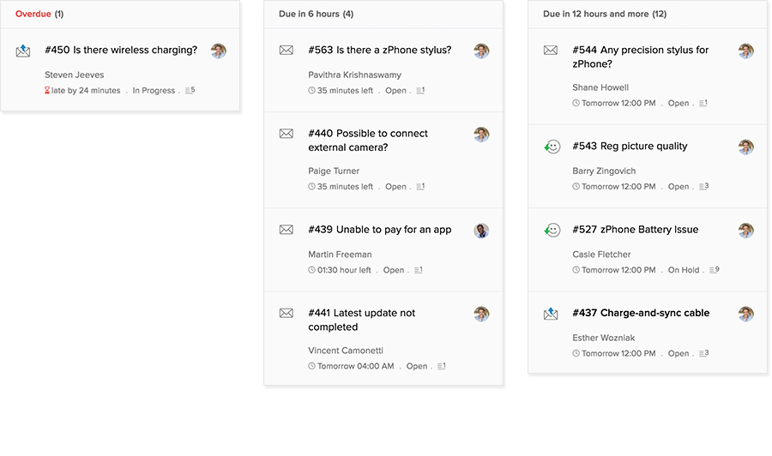Open the agent avatar on ticket #439
Viewport: 772px width, 456px height.
tap(481, 231)
